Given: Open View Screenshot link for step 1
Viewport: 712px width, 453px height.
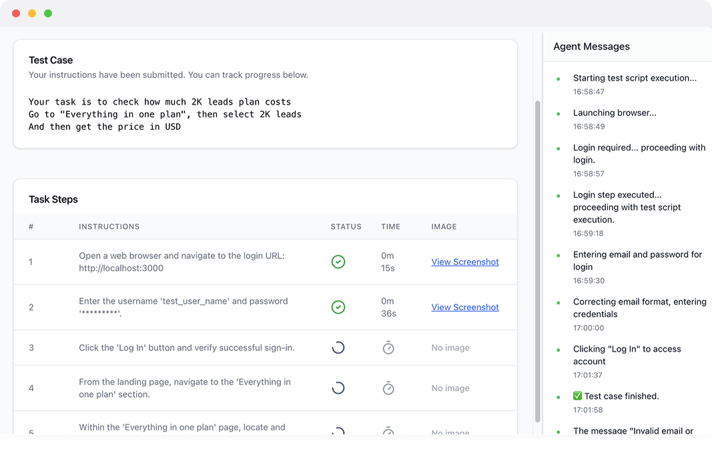Looking at the screenshot, I should (465, 262).
